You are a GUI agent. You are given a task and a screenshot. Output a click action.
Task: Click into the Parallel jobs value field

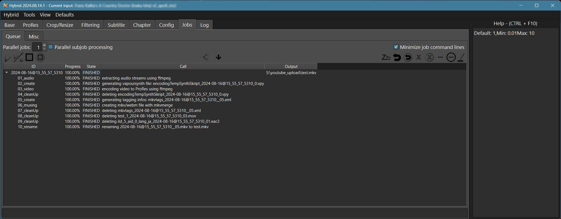coord(37,47)
